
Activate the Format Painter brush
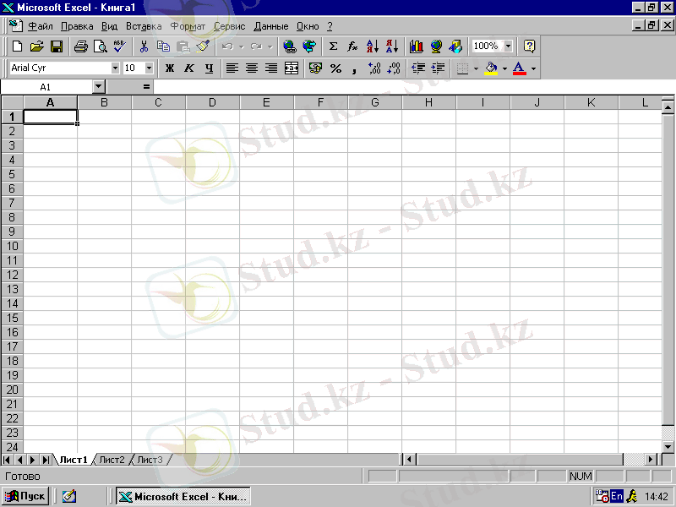tap(203, 46)
